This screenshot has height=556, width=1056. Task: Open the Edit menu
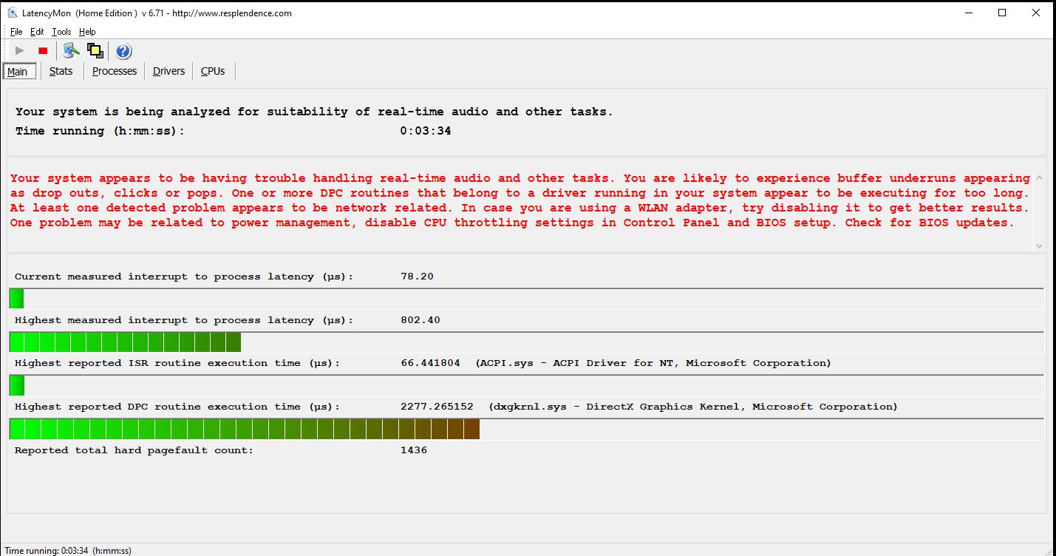point(37,32)
